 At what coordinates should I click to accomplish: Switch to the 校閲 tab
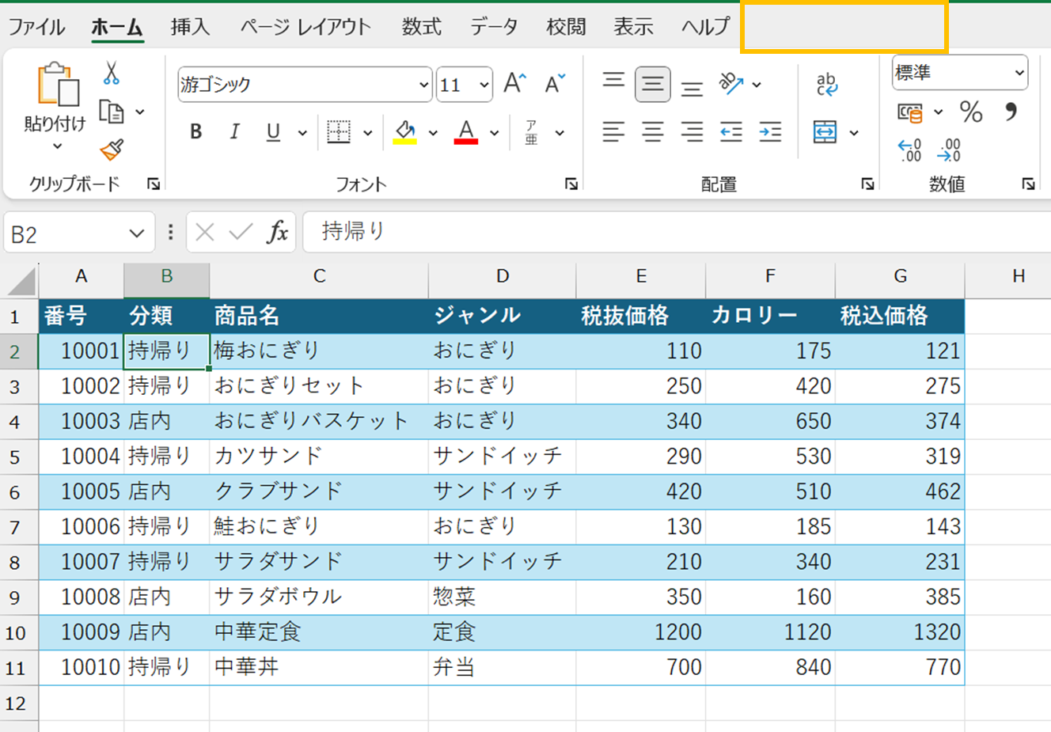coord(566,27)
